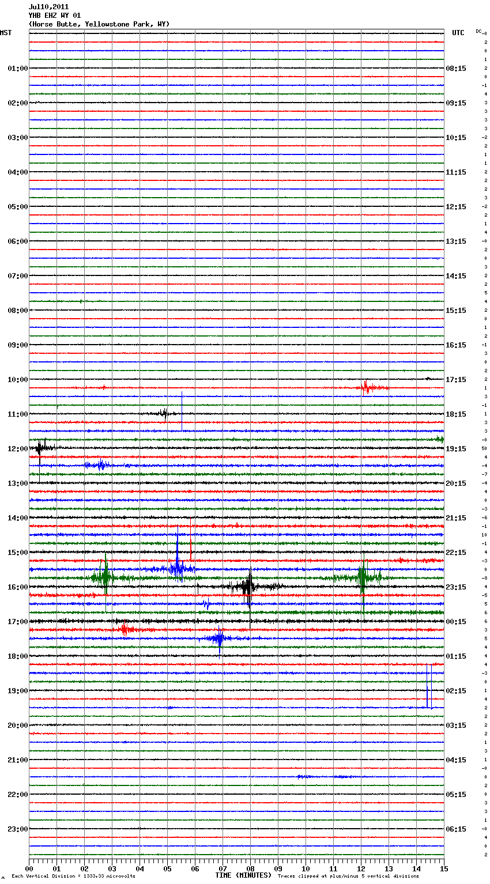
Task: Select the 16:00 MST row label
Action: [x=17, y=587]
